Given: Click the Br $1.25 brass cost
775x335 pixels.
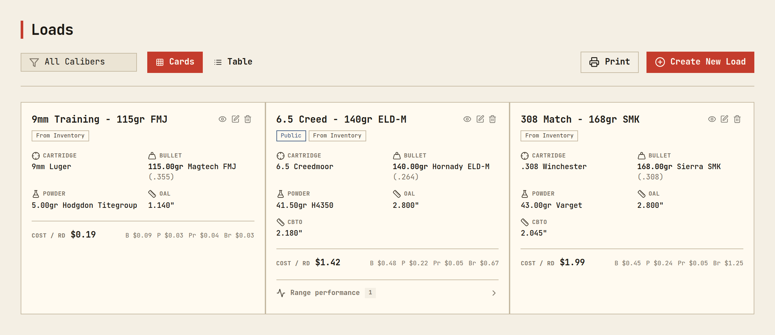Looking at the screenshot, I should 728,263.
